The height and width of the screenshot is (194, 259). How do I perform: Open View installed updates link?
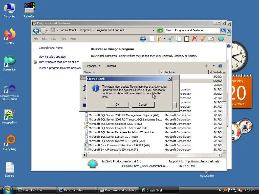52,57
